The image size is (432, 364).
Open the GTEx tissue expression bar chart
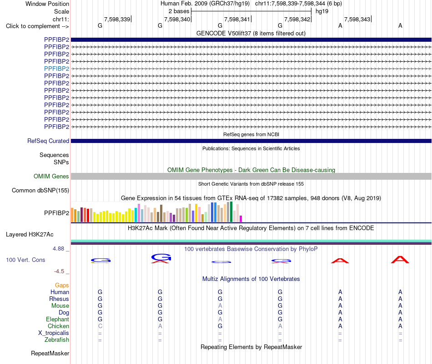tap(156, 212)
